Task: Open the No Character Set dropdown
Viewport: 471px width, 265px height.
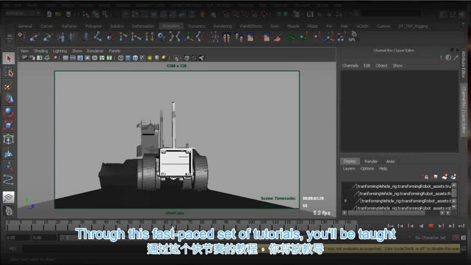Action: pyautogui.click(x=430, y=238)
